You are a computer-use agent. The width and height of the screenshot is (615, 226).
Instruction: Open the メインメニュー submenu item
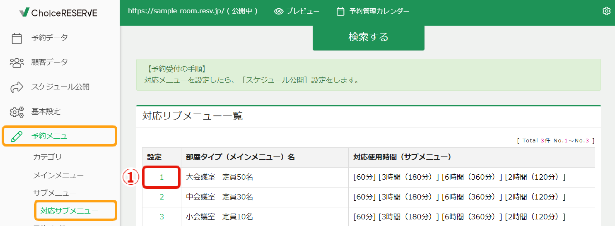58,176
